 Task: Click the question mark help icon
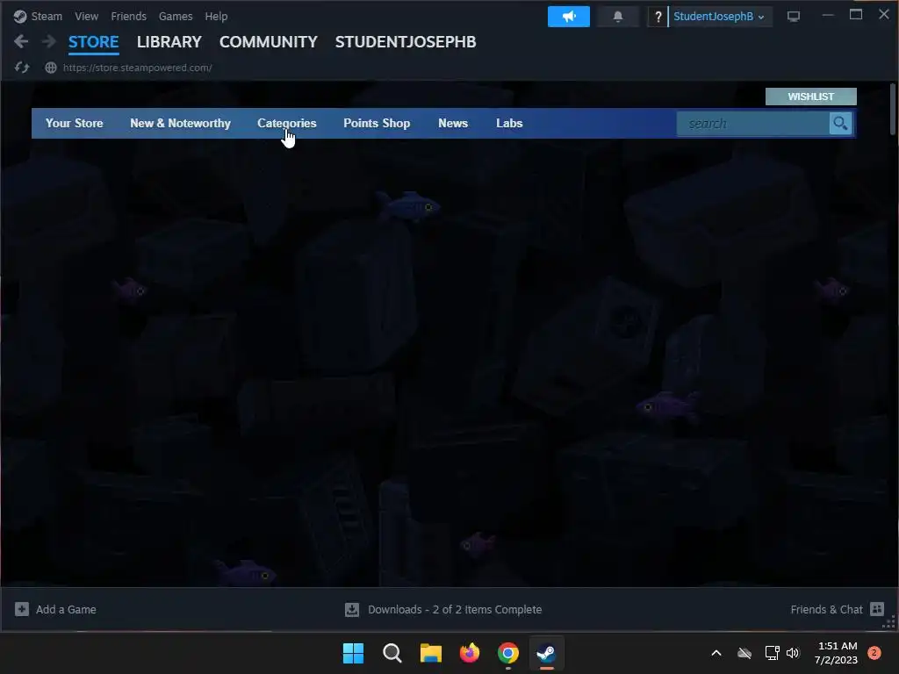click(x=658, y=17)
